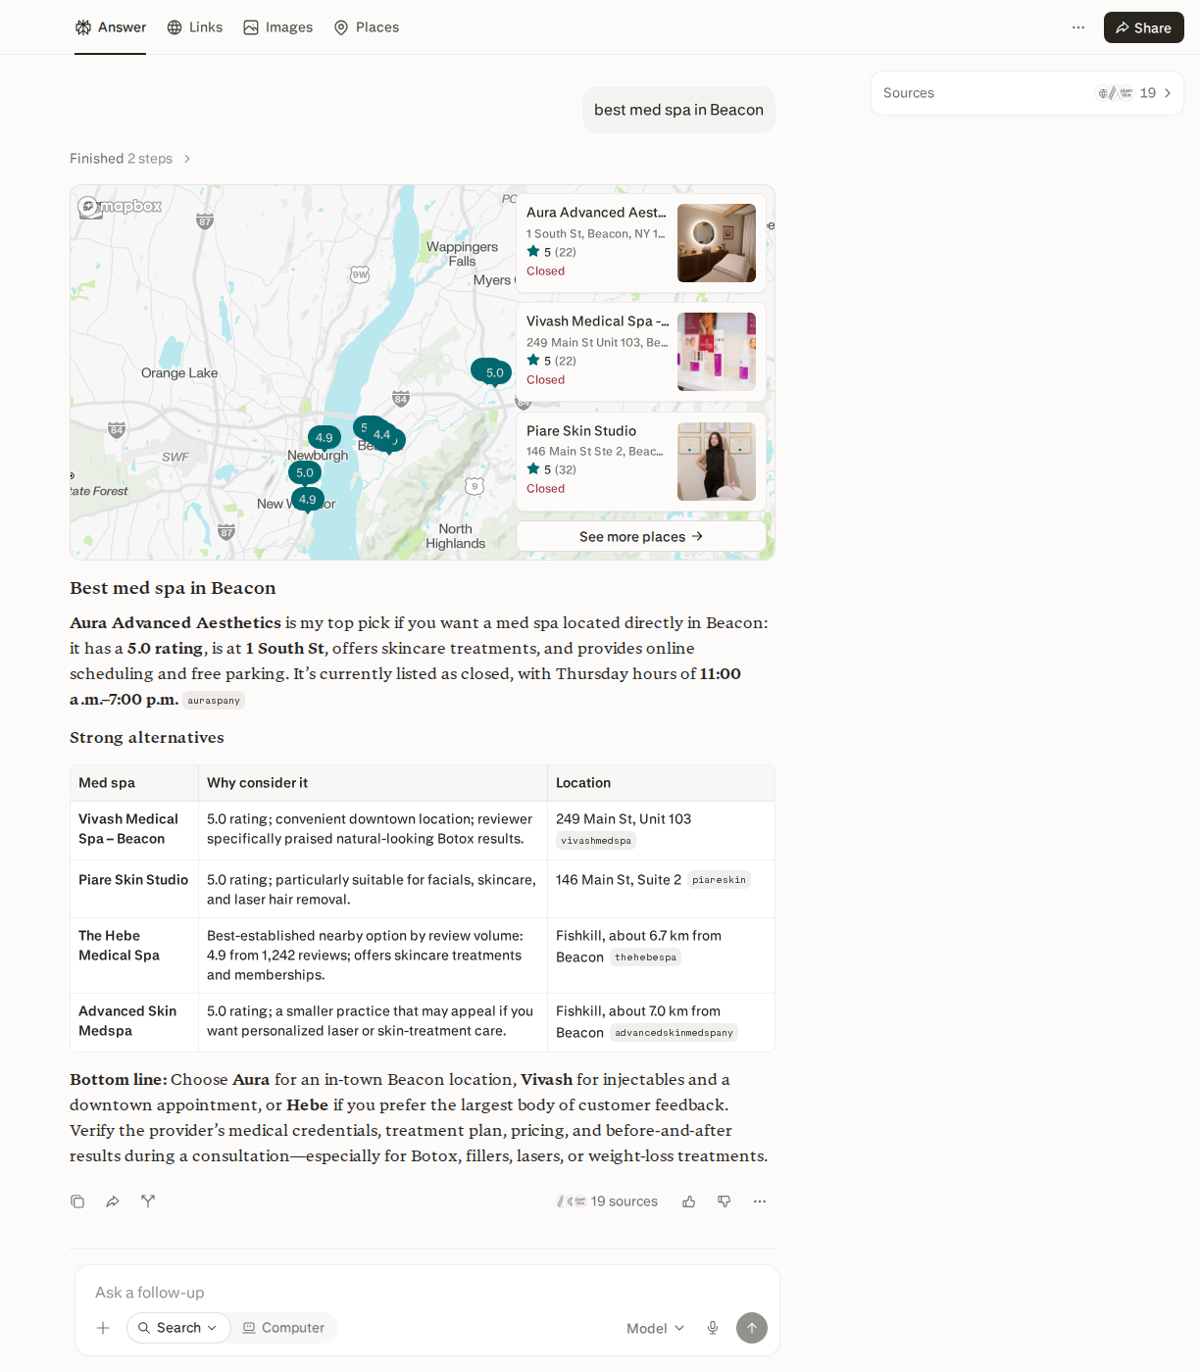This screenshot has width=1200, height=1372.
Task: Click the See more places button
Action: tap(641, 537)
